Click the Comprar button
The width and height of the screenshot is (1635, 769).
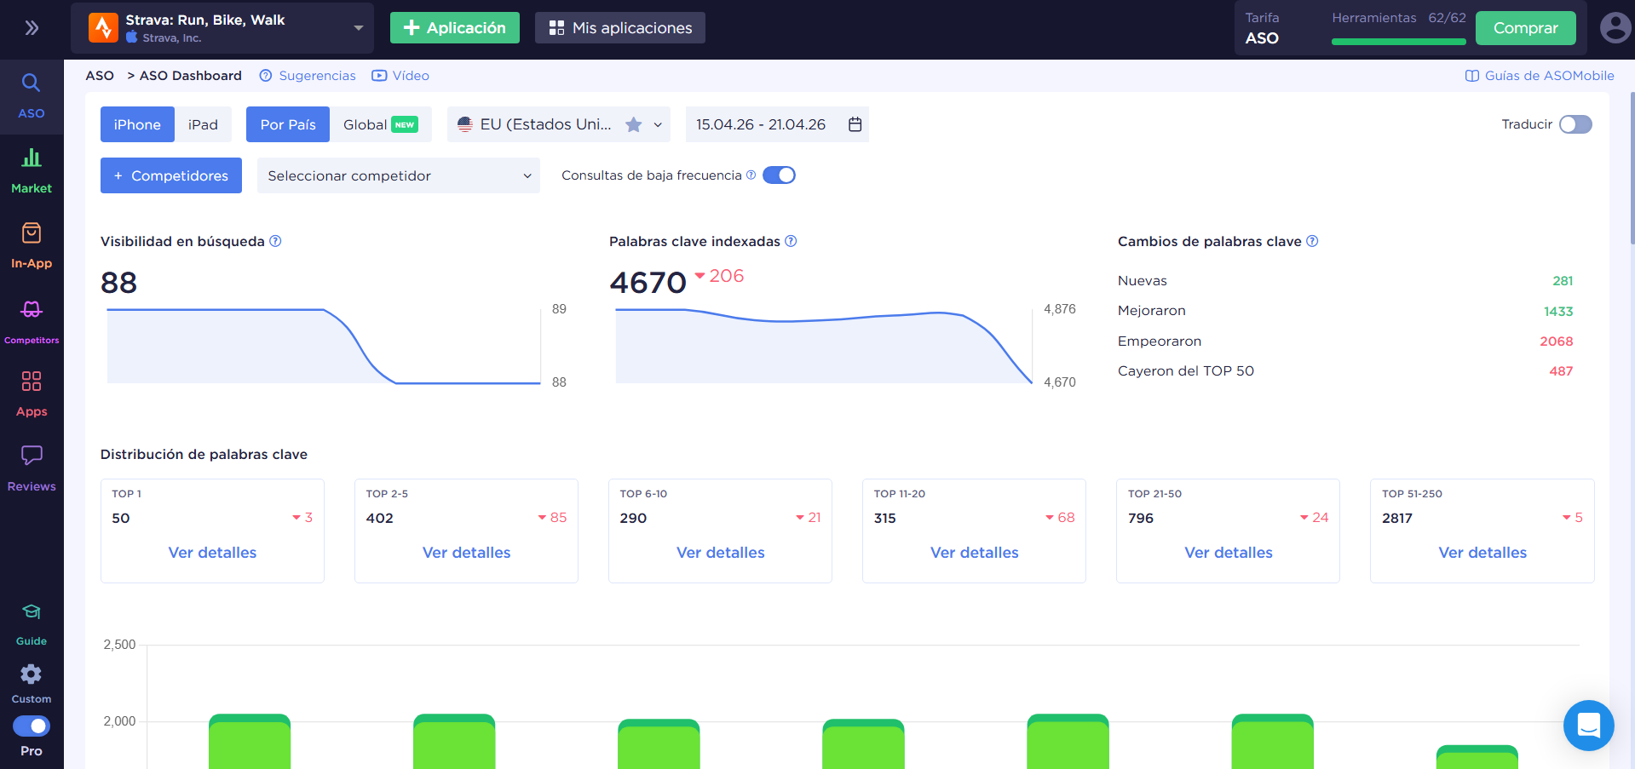1524,28
